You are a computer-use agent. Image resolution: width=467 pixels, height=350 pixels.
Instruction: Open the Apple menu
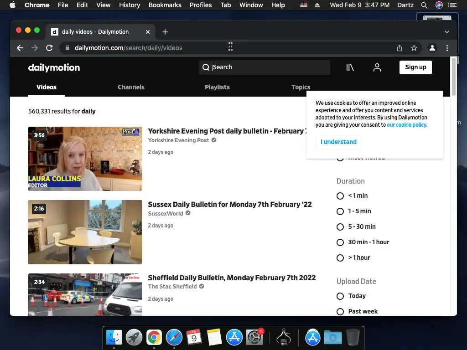click(12, 5)
